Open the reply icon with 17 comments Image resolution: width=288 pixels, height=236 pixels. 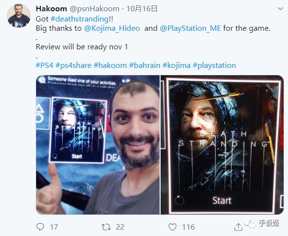[x=40, y=227]
